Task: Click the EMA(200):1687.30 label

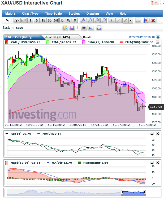Action: point(139,42)
